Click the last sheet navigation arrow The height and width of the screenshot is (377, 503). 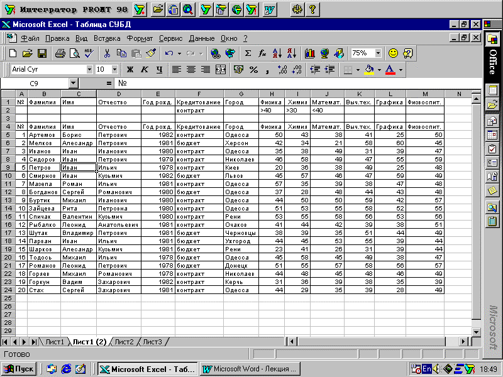34,342
